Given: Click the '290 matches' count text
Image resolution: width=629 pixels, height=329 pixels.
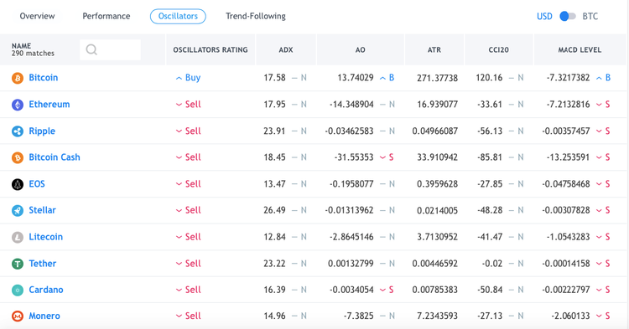Looking at the screenshot, I should 33,54.
